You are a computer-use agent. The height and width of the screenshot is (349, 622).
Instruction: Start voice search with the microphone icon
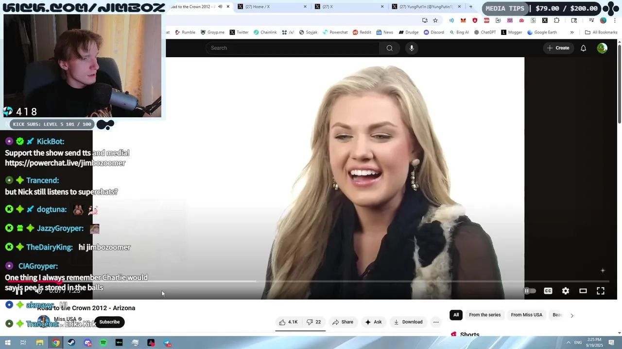[x=412, y=48]
